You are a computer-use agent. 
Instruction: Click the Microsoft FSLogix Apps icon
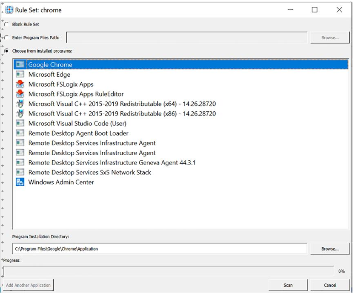20,84
